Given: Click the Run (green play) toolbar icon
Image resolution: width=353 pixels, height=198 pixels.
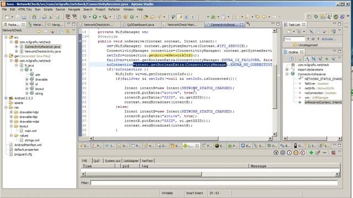Looking at the screenshot, I should pos(95,17).
